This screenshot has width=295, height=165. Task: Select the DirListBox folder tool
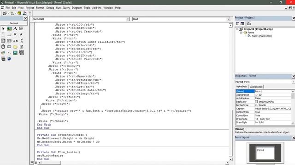click(15, 47)
